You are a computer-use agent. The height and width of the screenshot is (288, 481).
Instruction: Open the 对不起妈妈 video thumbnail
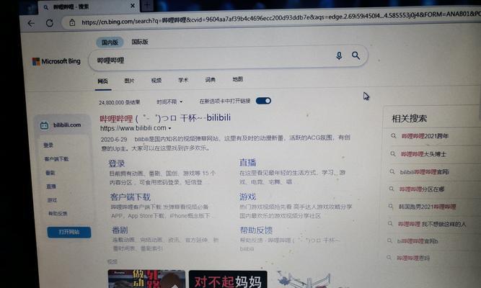pos(228,279)
